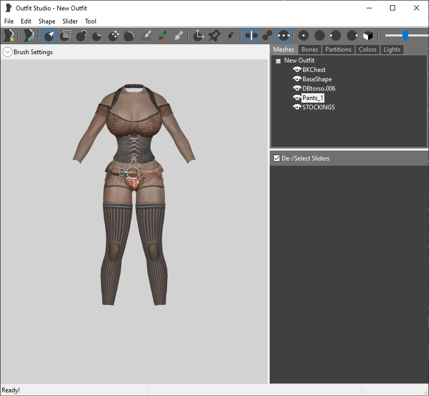Choose the plain dark circle view preset
This screenshot has width=429, height=396.
coord(320,35)
